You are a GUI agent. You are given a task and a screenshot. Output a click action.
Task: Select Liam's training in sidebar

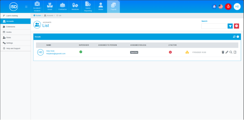coord(15,16)
